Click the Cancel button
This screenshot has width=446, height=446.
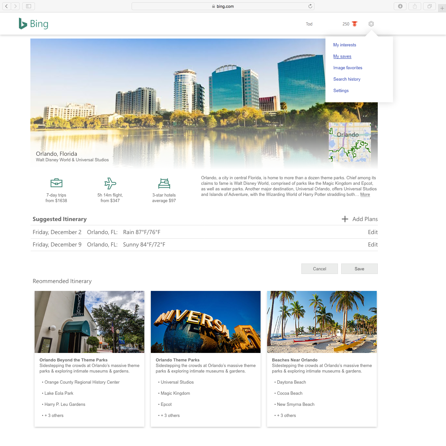tap(320, 269)
